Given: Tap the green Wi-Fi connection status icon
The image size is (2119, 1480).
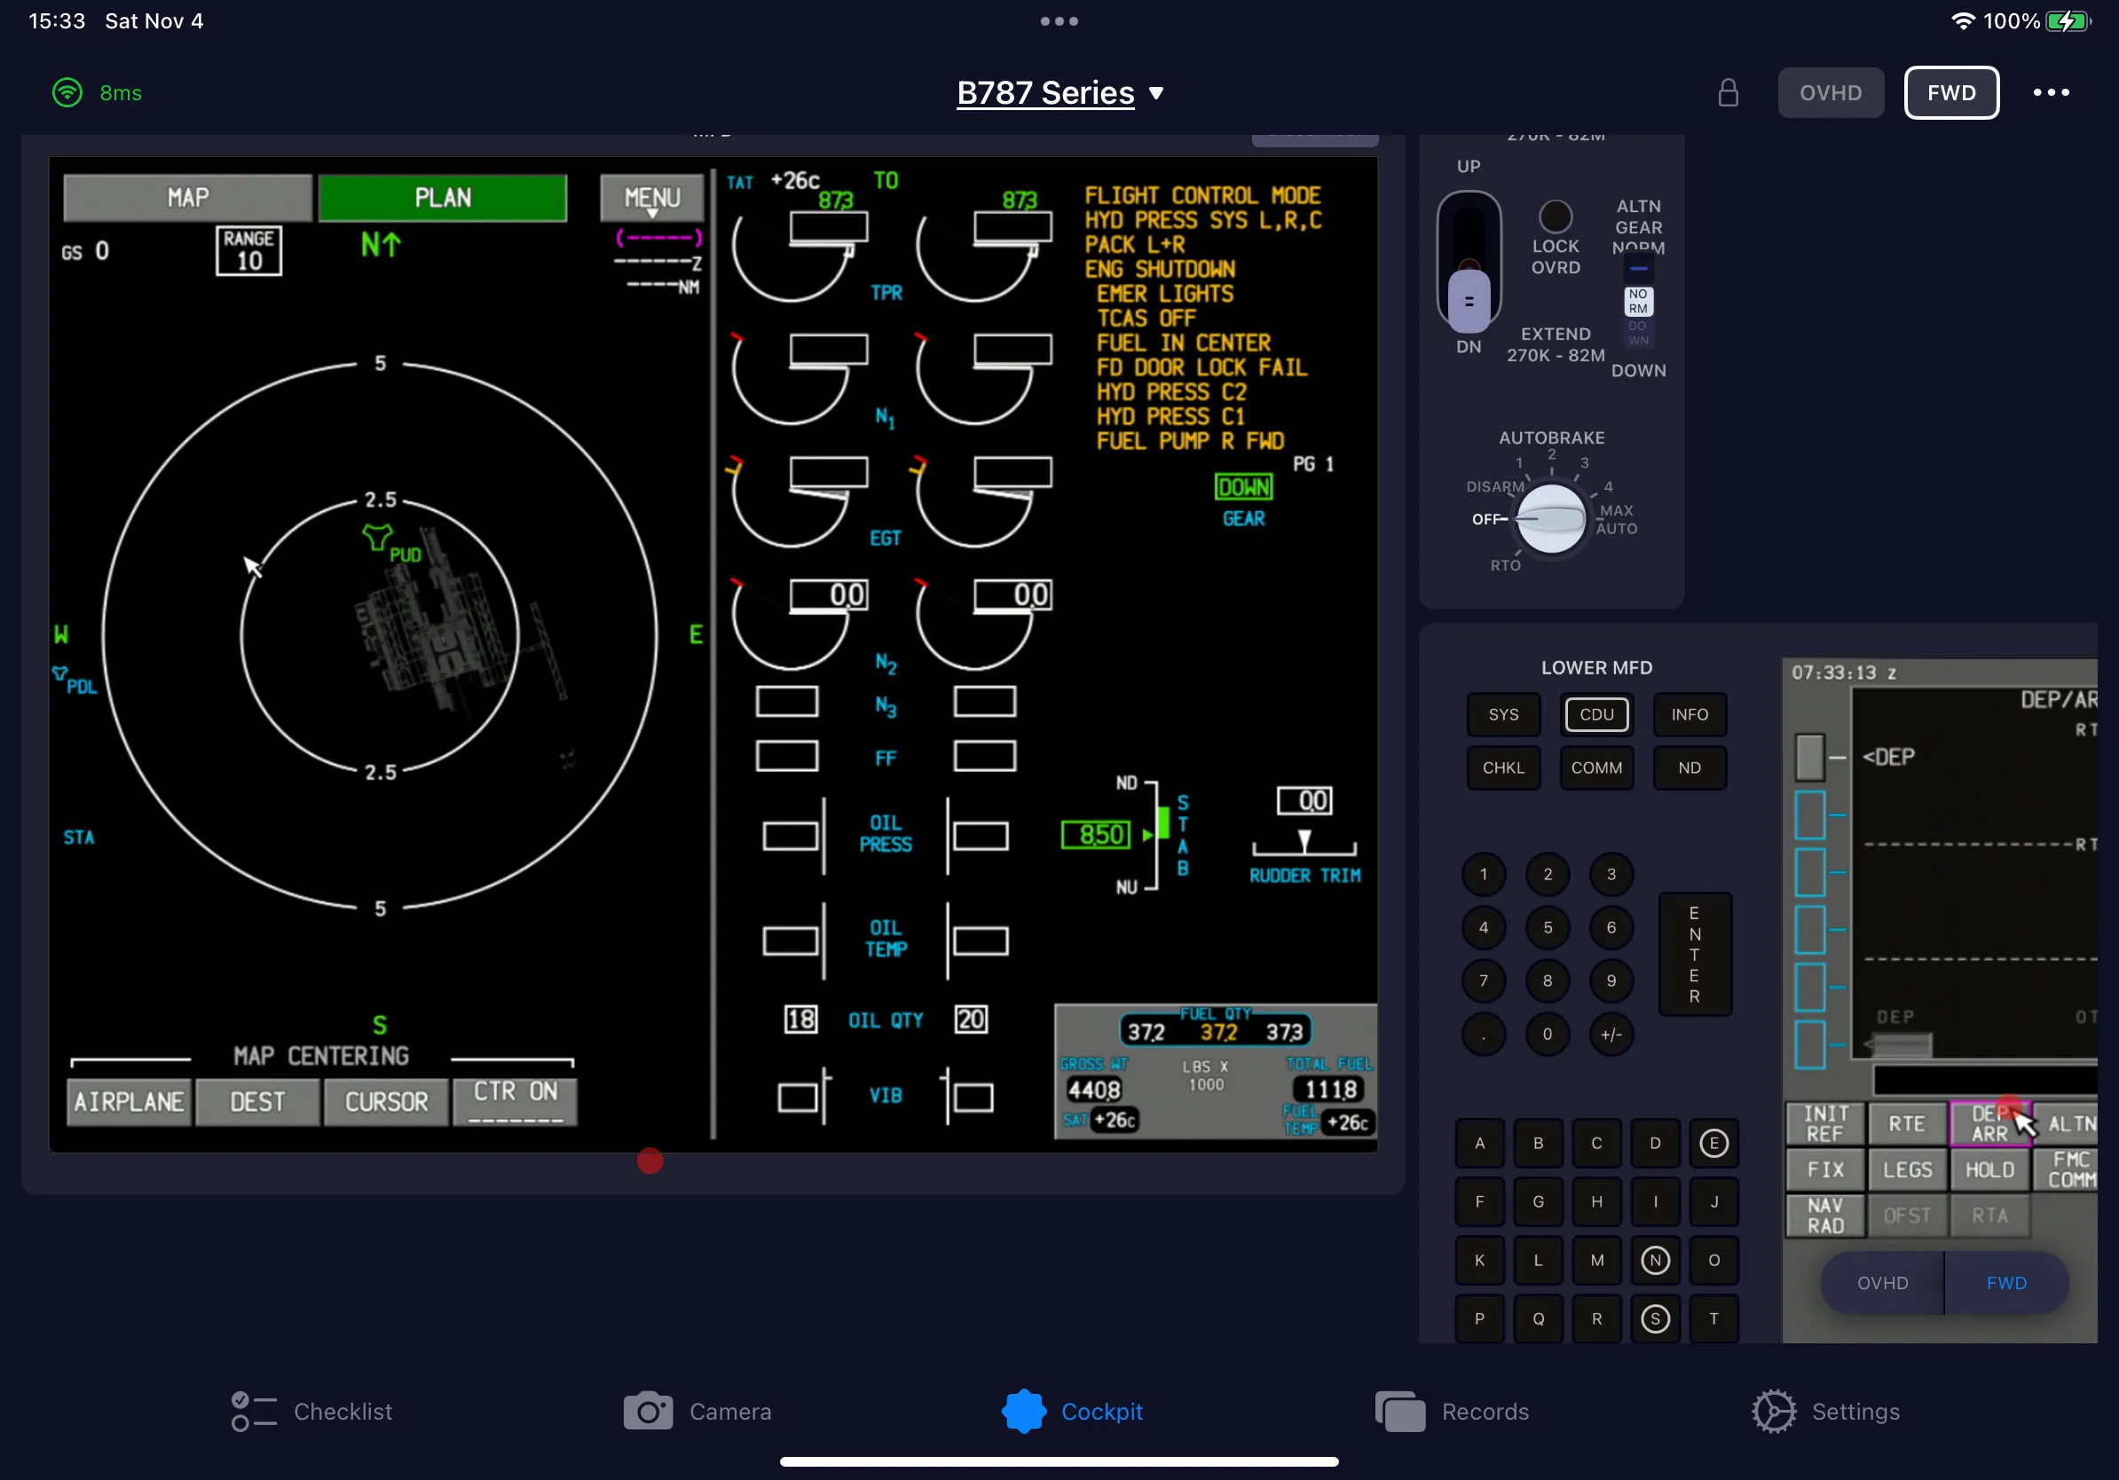Looking at the screenshot, I should (x=67, y=92).
